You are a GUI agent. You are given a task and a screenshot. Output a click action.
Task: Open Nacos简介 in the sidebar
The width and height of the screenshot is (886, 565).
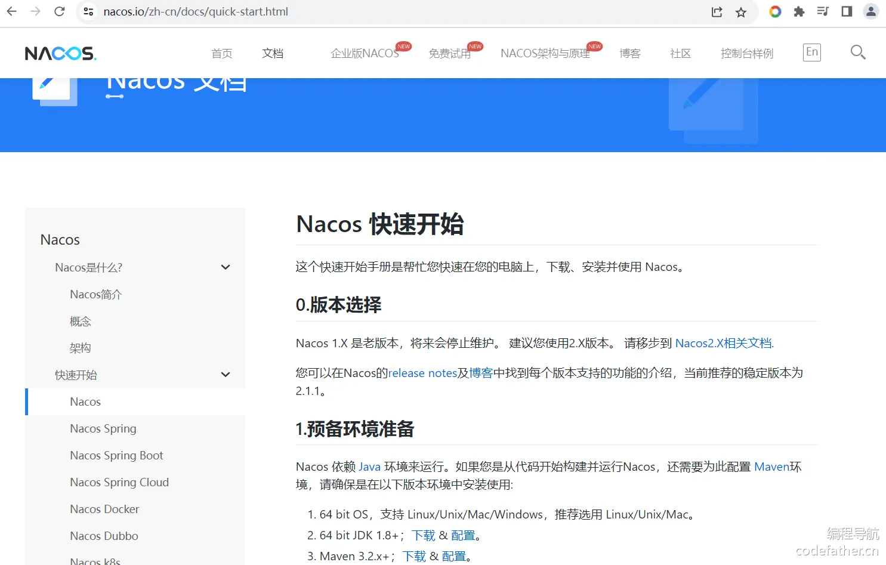[x=96, y=294]
